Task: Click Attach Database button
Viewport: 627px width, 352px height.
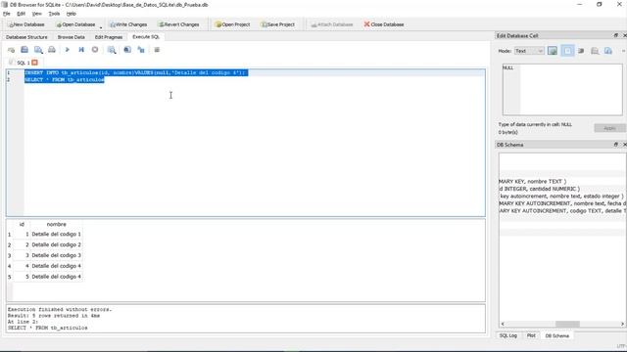Action: coord(332,24)
